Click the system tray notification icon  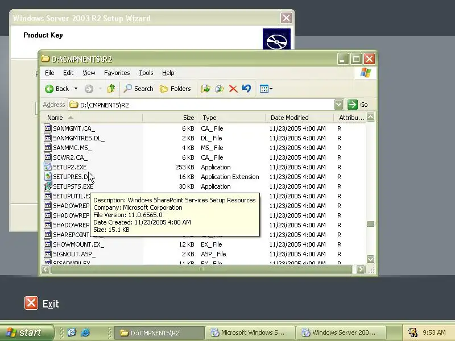pos(413,332)
